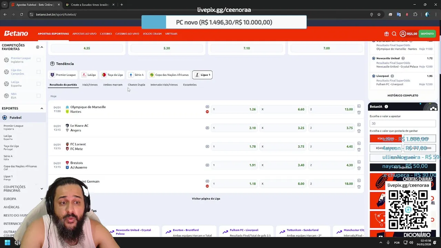Viewport: 441px width, 248px height.
Task: Click Visitar página da Liga link
Action: [206, 199]
